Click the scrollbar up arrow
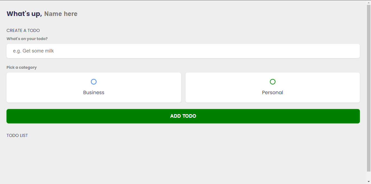371x184 pixels. coord(369,2)
